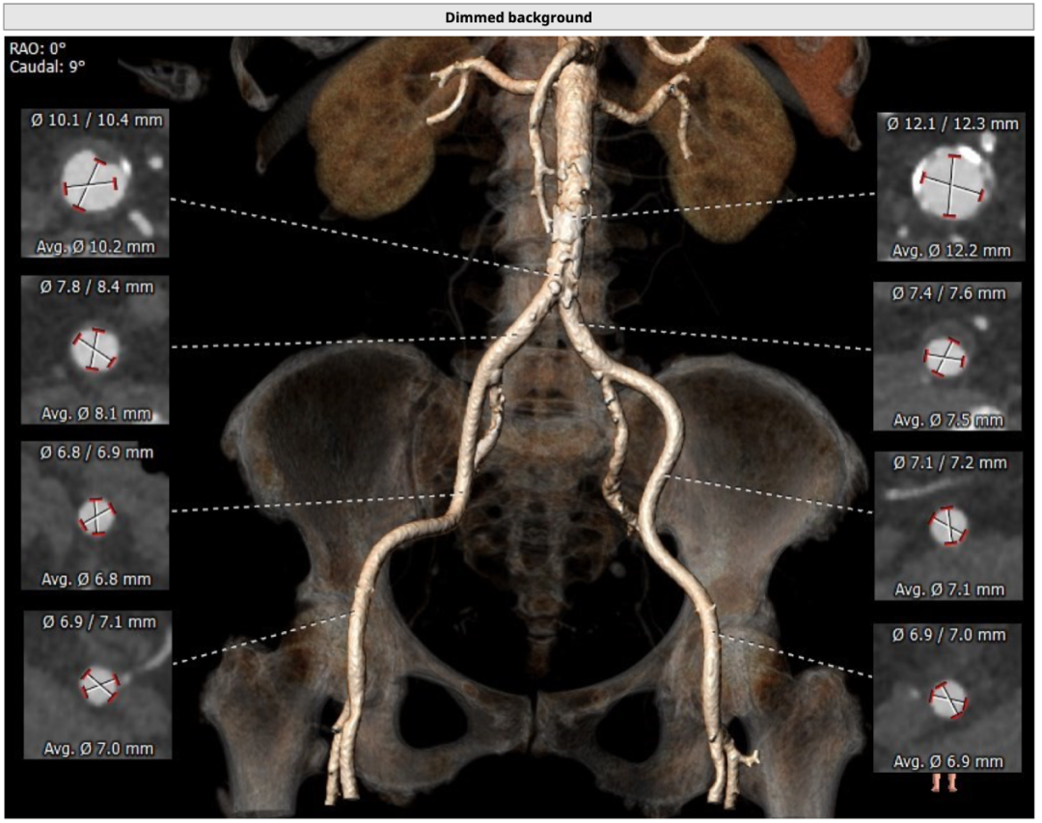The image size is (1042, 823).
Task: Click the human orientation figure icon
Action: tap(945, 782)
